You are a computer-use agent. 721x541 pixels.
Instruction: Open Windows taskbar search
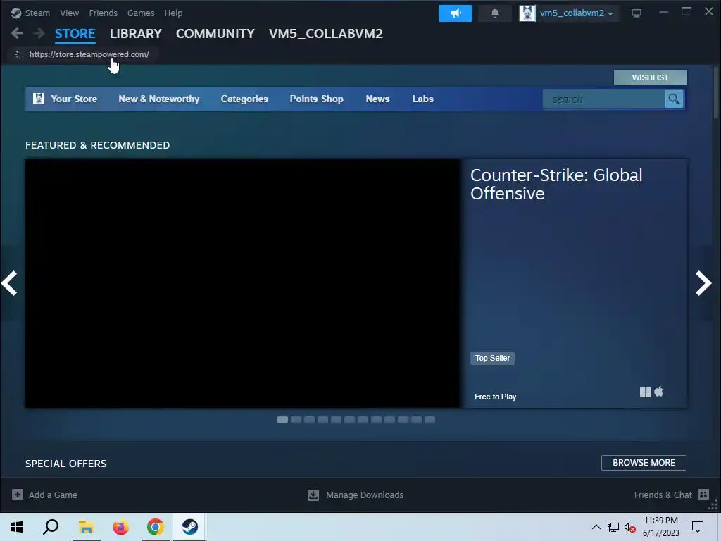(x=51, y=527)
